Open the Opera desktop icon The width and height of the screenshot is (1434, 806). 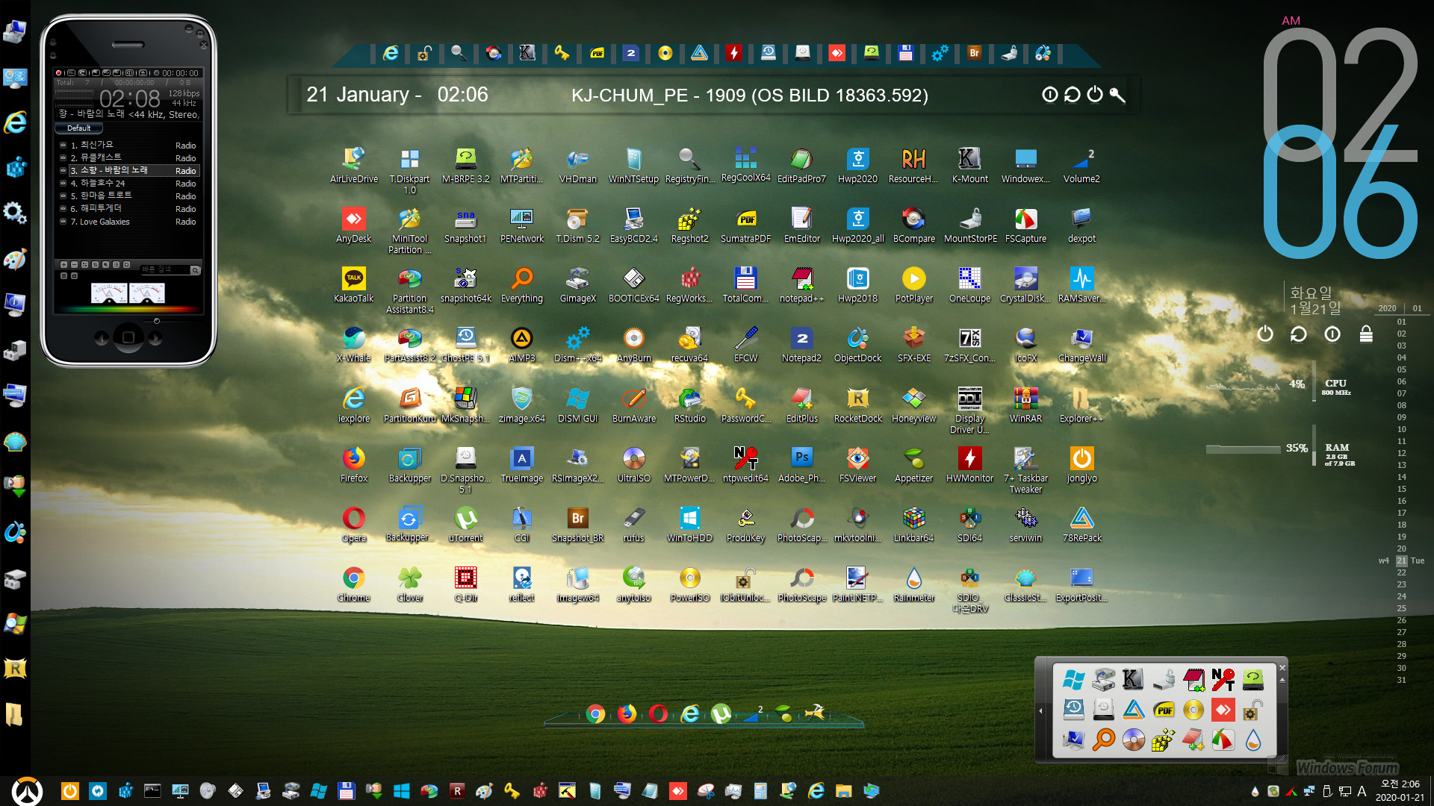[353, 524]
